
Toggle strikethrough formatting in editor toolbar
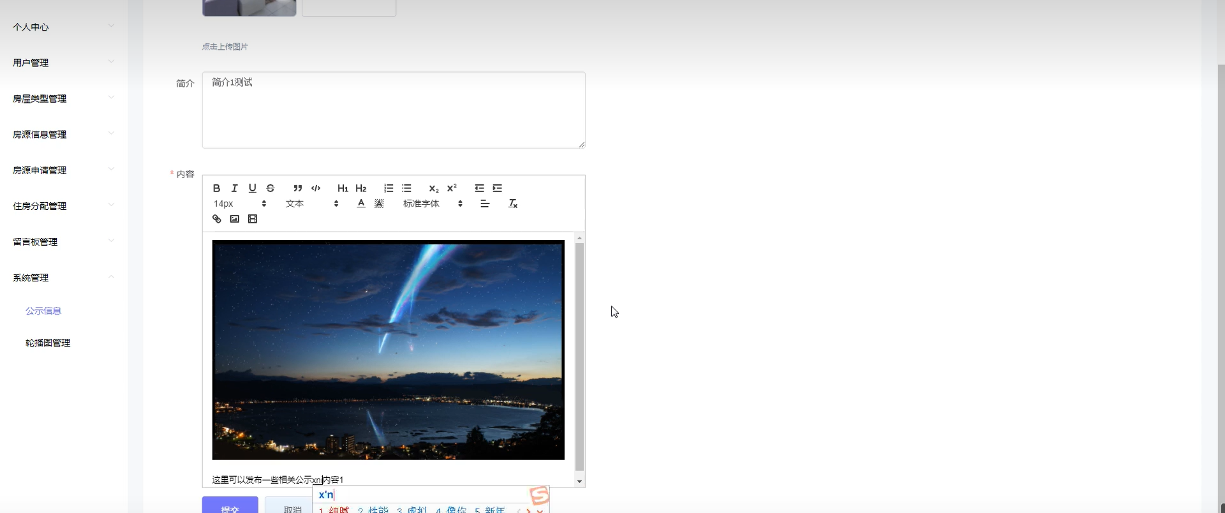pyautogui.click(x=271, y=188)
